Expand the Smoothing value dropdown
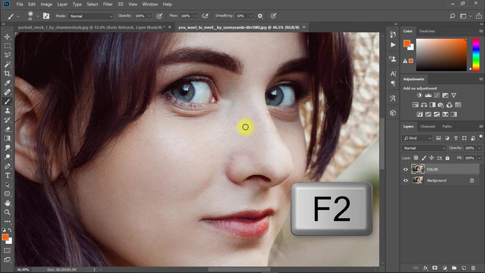485x273 pixels. point(251,16)
